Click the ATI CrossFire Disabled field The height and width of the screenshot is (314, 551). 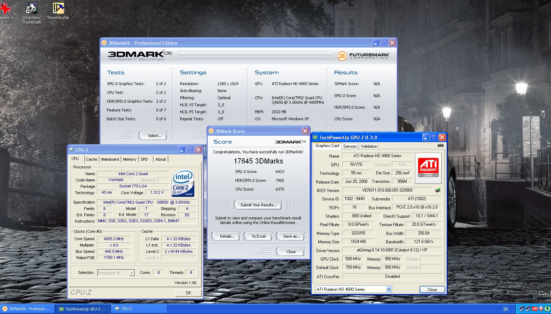click(392, 276)
